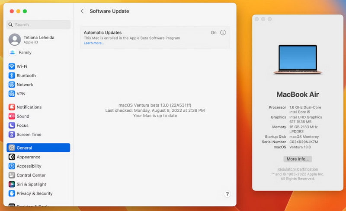Select the Focus moon icon

[12, 125]
